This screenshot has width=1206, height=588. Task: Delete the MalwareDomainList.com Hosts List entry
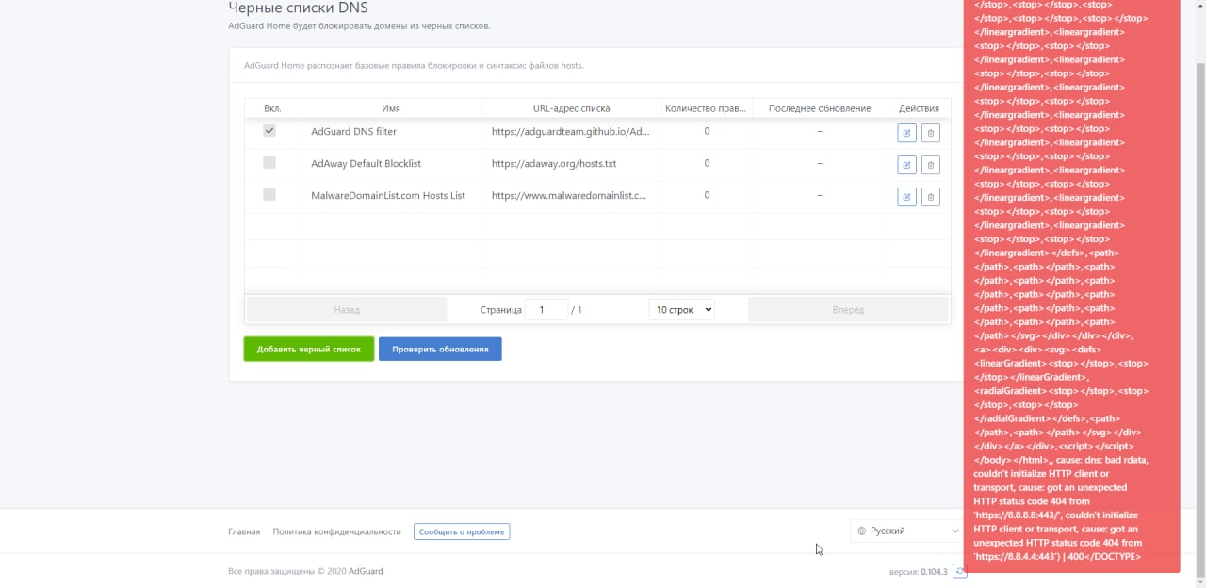(x=930, y=197)
